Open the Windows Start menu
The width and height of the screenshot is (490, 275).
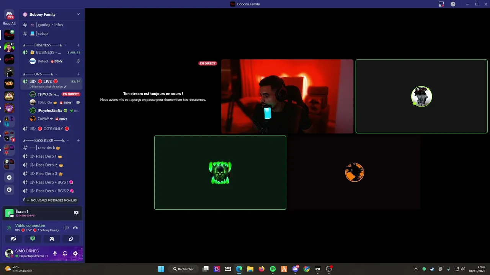tap(161, 269)
